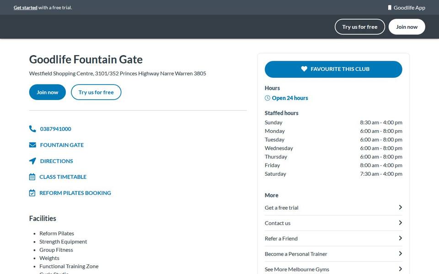Click the calendar icon beside Class Timetable
Viewport: 439px width, 274px height.
pyautogui.click(x=32, y=177)
